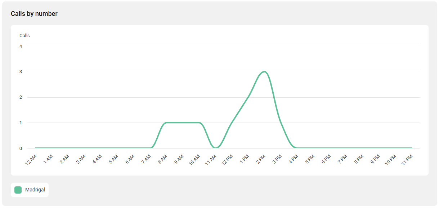439x208 pixels.
Task: Select the 12 PM axis label
Action: [x=227, y=159]
